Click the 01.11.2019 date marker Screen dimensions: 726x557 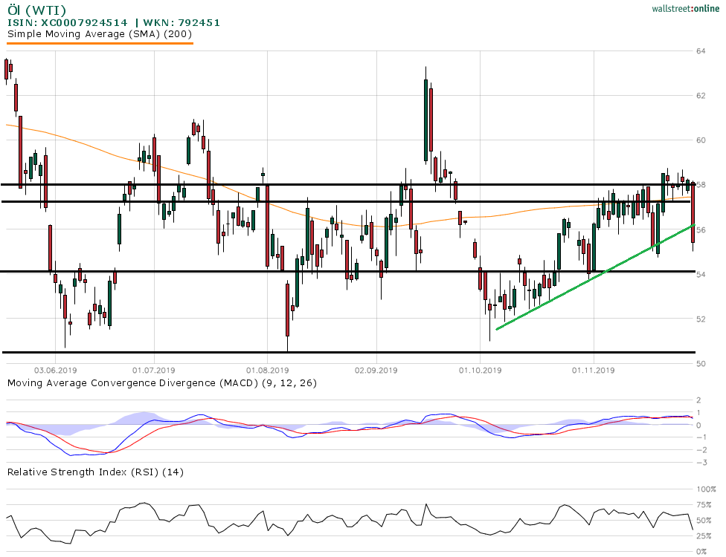click(x=593, y=369)
